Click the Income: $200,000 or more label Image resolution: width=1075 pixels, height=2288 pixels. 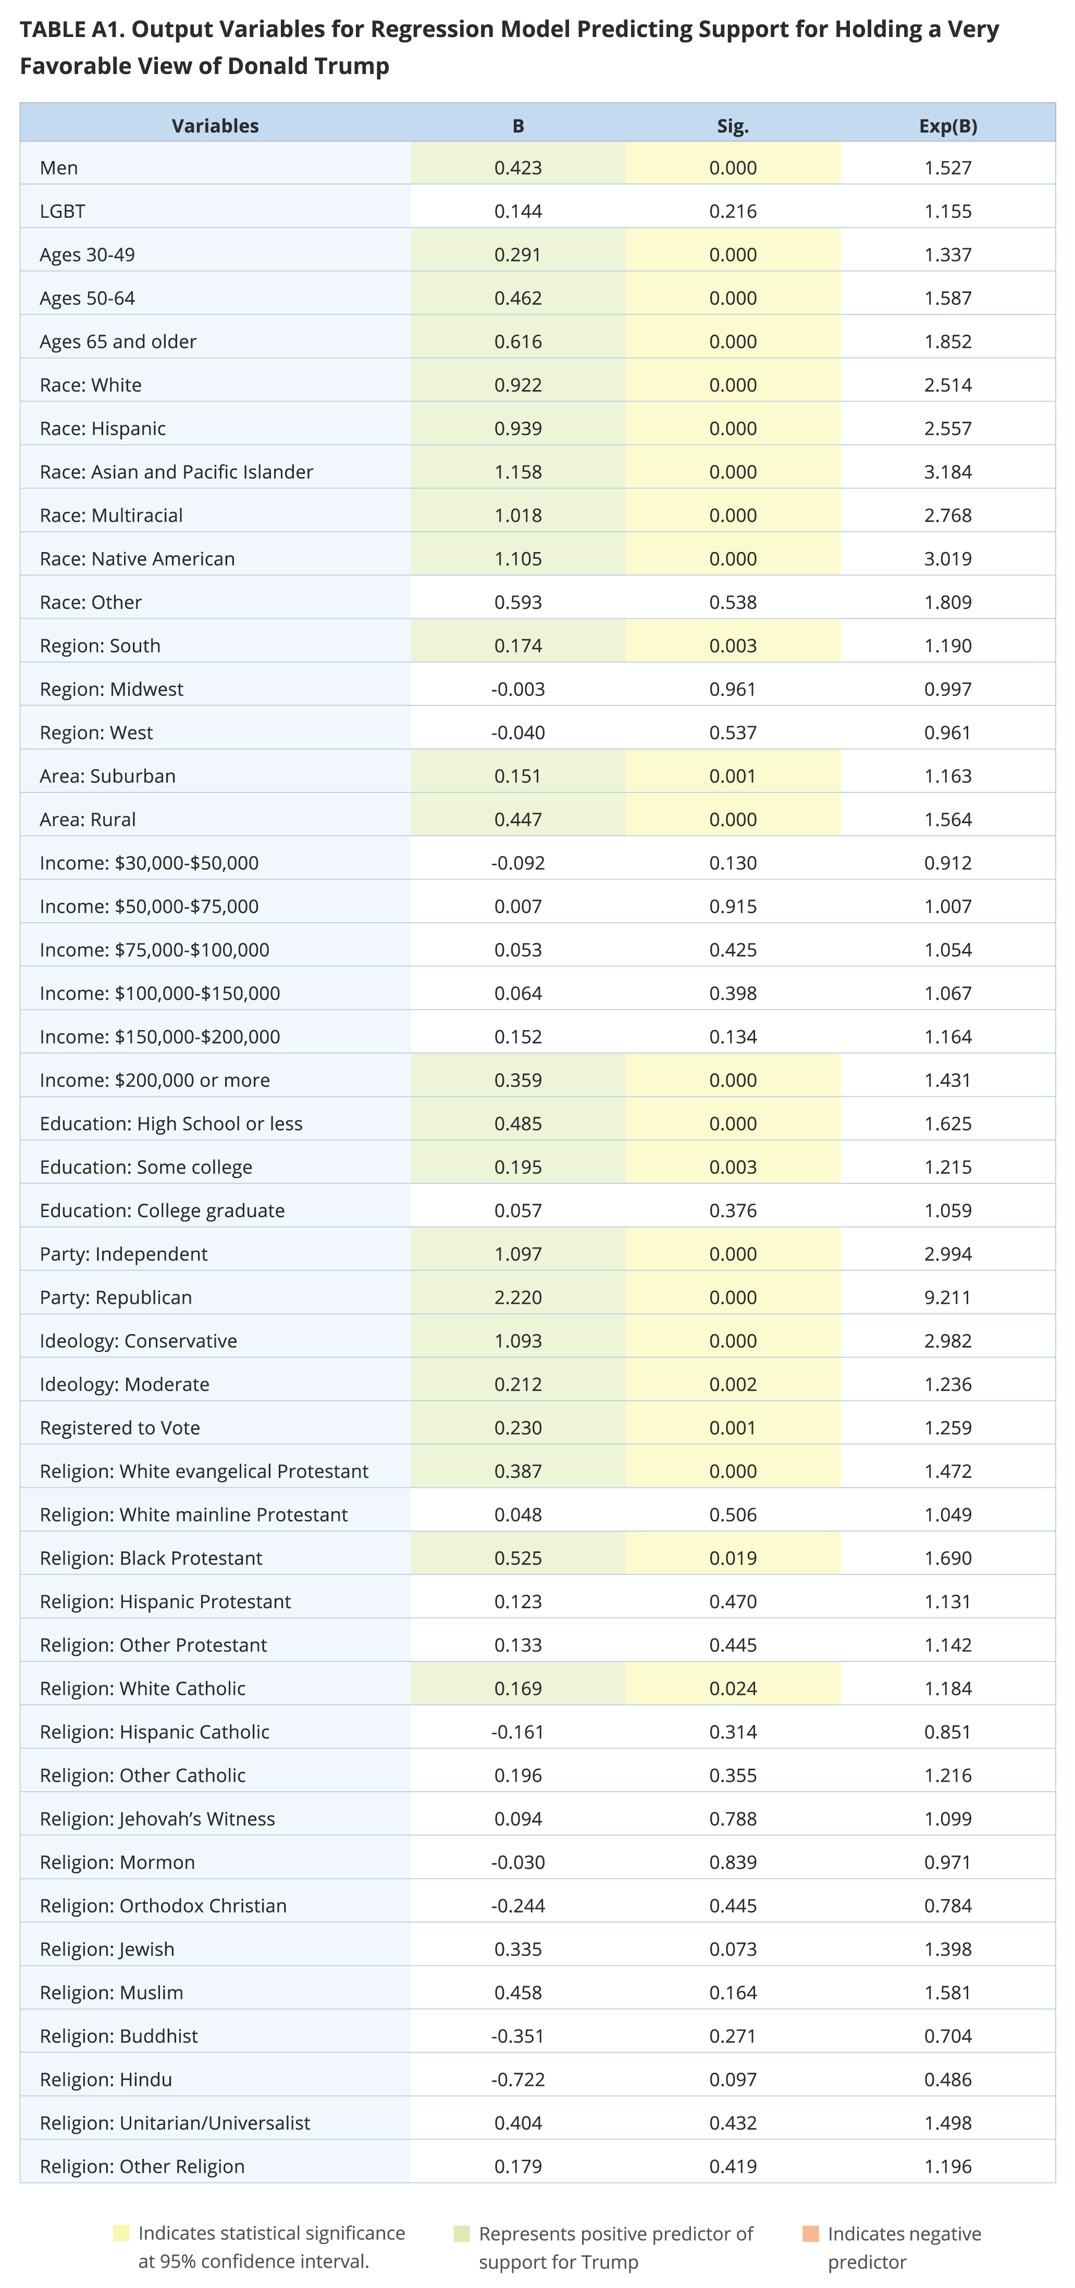(x=154, y=1080)
